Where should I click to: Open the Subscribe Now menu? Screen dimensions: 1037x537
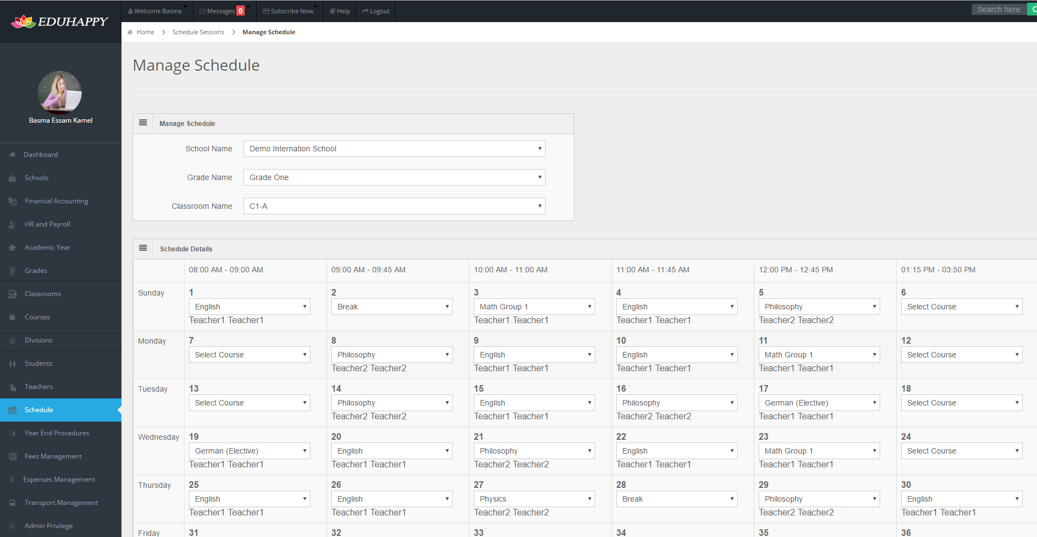290,11
